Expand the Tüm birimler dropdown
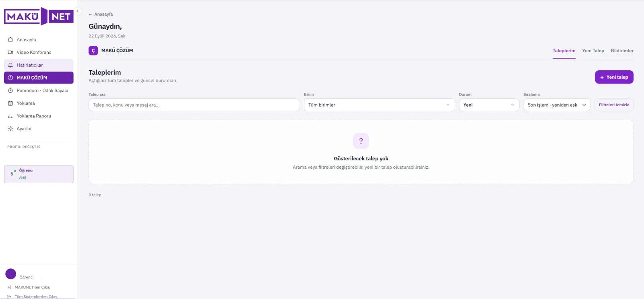 click(379, 105)
